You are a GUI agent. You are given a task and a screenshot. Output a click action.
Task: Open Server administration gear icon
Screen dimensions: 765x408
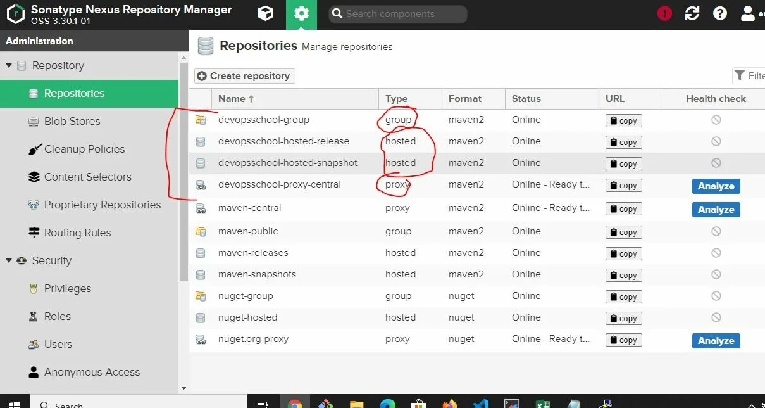[x=302, y=14]
